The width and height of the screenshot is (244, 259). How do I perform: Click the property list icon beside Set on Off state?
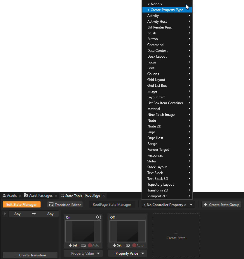click(128, 245)
